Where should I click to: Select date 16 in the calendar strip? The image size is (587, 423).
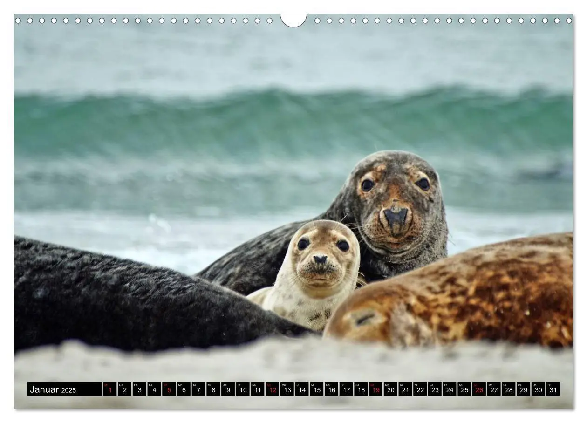[331, 389]
